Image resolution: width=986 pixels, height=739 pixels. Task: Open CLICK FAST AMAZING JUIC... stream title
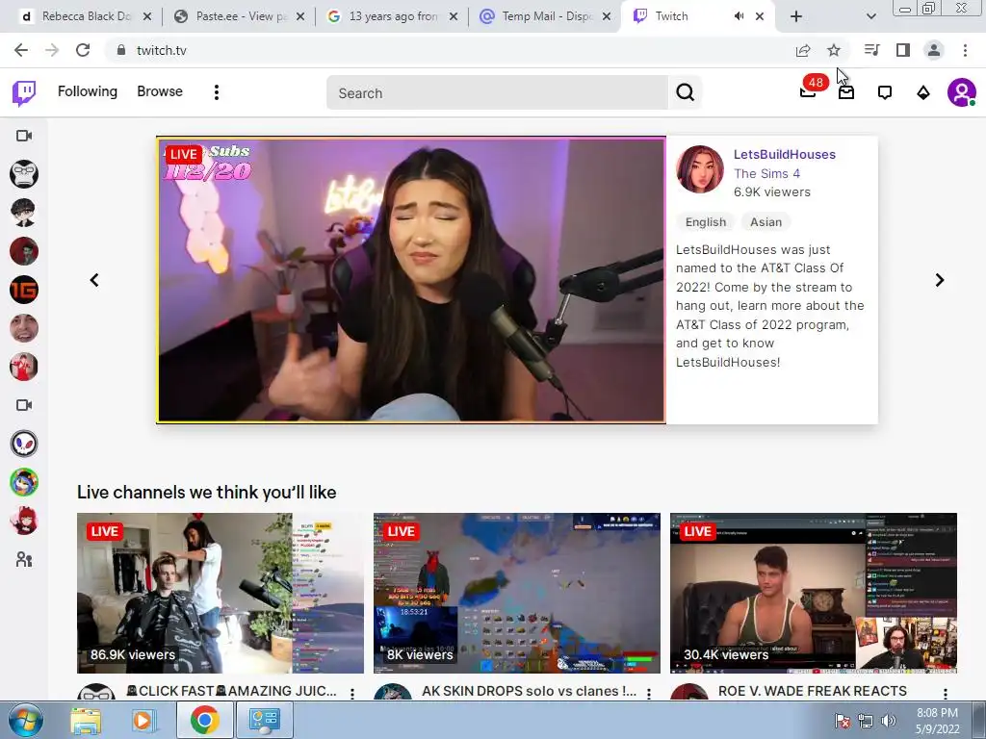tap(231, 691)
